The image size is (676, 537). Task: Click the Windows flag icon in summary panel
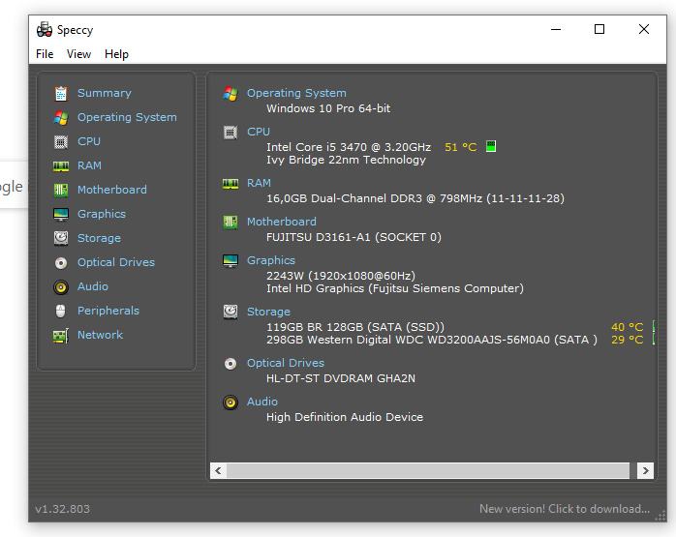(230, 94)
